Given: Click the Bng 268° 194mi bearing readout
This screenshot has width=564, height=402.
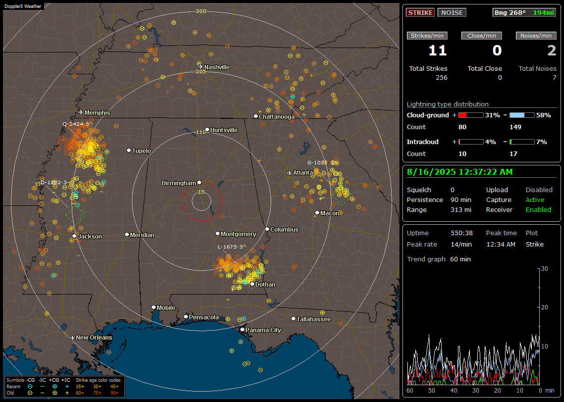Looking at the screenshot, I should (x=524, y=12).
